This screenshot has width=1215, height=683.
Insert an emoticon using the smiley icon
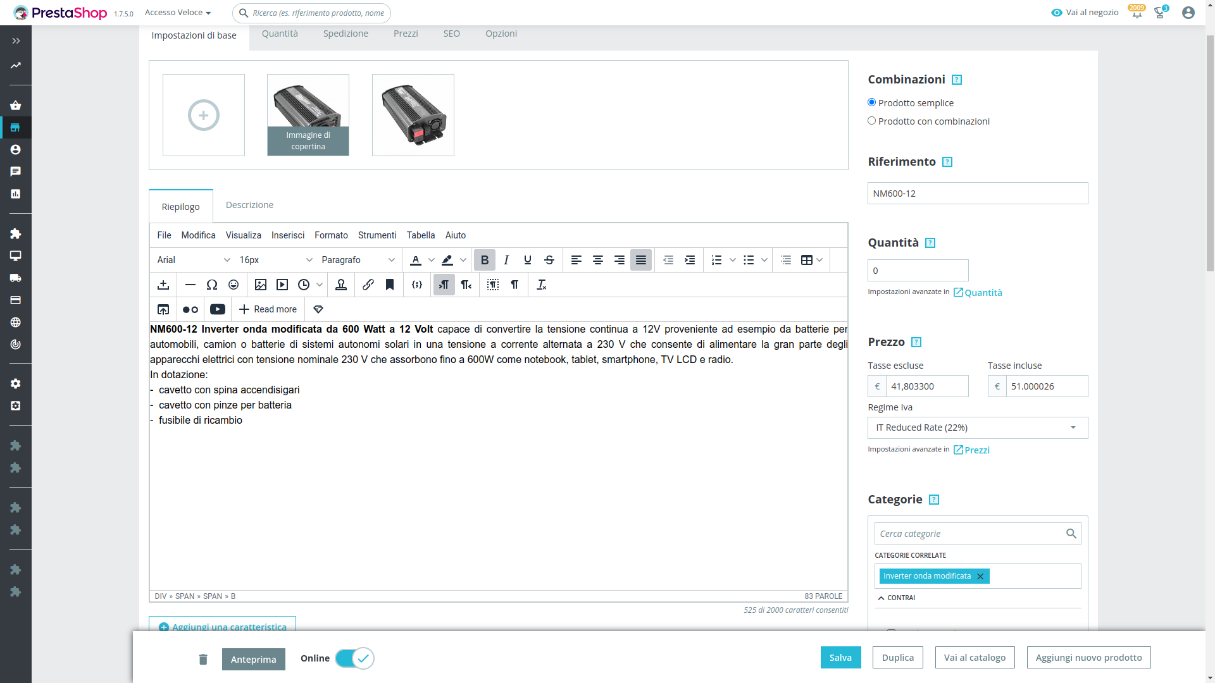tap(234, 285)
